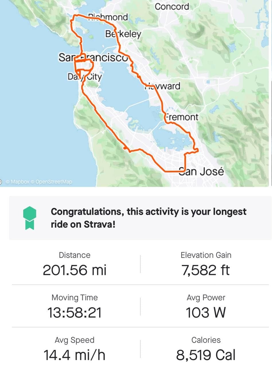The width and height of the screenshot is (272, 367).
Task: Select the 14.4 mi/h average speed
Action: 75,355
